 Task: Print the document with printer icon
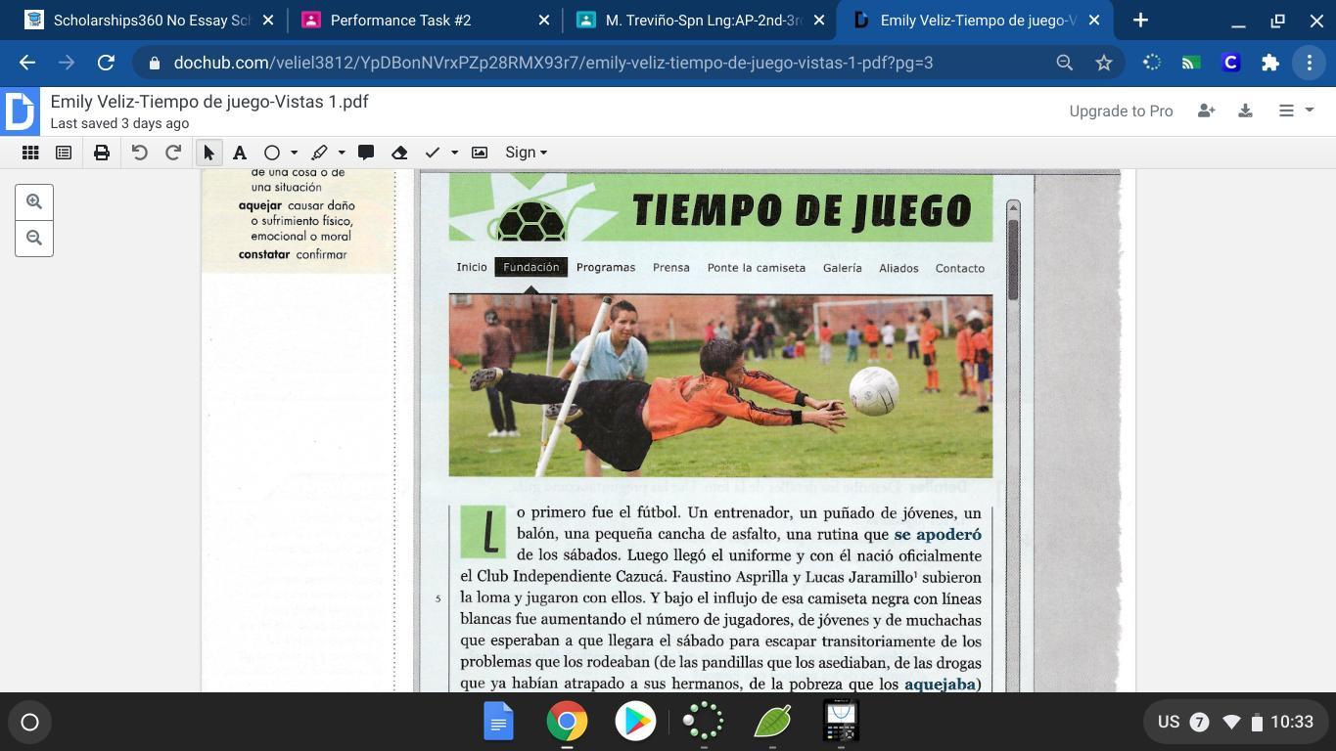pyautogui.click(x=102, y=153)
